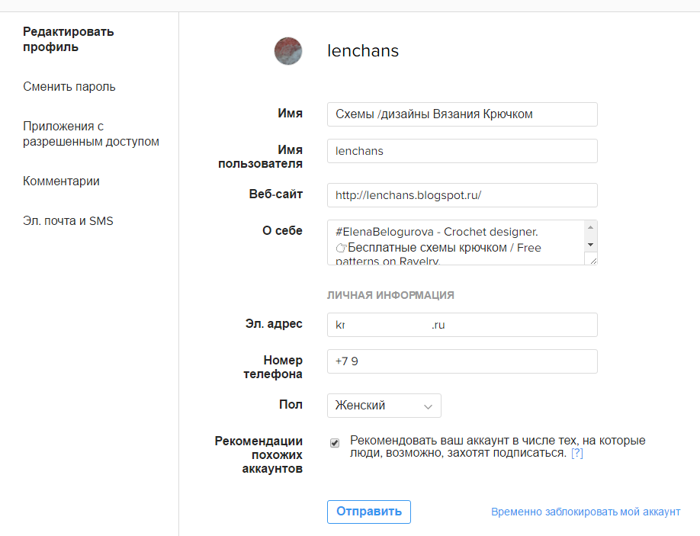Open Эл. почта и SMS settings
Screen dimensions: 700x536
[68, 221]
